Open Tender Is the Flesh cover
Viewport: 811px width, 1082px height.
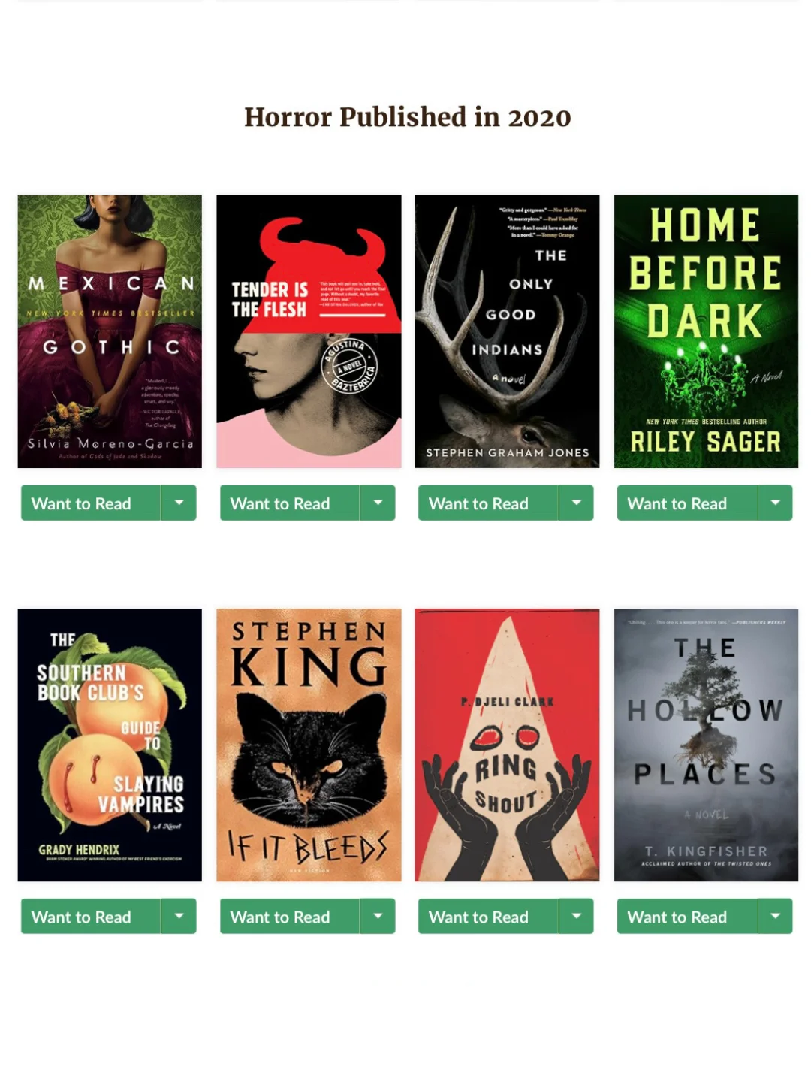(x=309, y=331)
